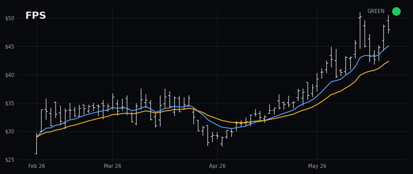The height and width of the screenshot is (174, 413).
Task: Click the $30 price axis label
Action: tap(10, 132)
